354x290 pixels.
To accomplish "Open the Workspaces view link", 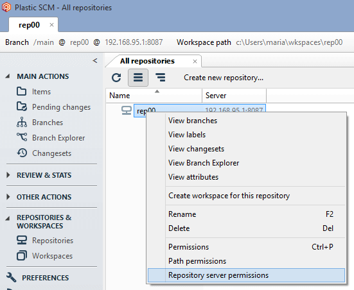I will tap(53, 256).
